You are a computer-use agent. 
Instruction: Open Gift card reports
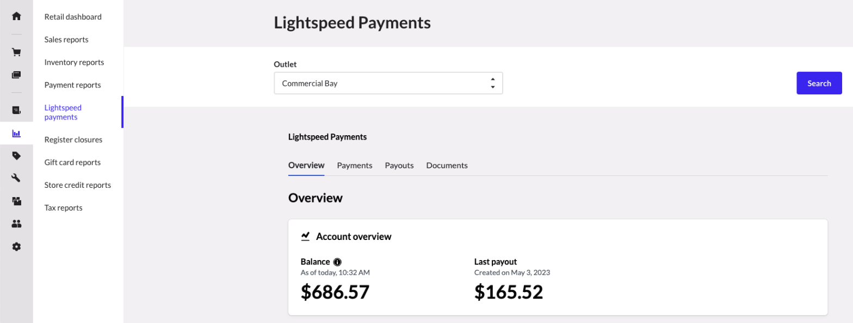[72, 162]
